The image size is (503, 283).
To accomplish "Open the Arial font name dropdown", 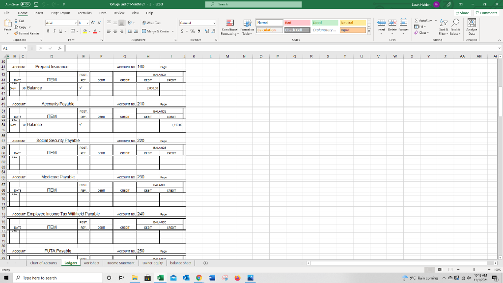I will (76, 23).
